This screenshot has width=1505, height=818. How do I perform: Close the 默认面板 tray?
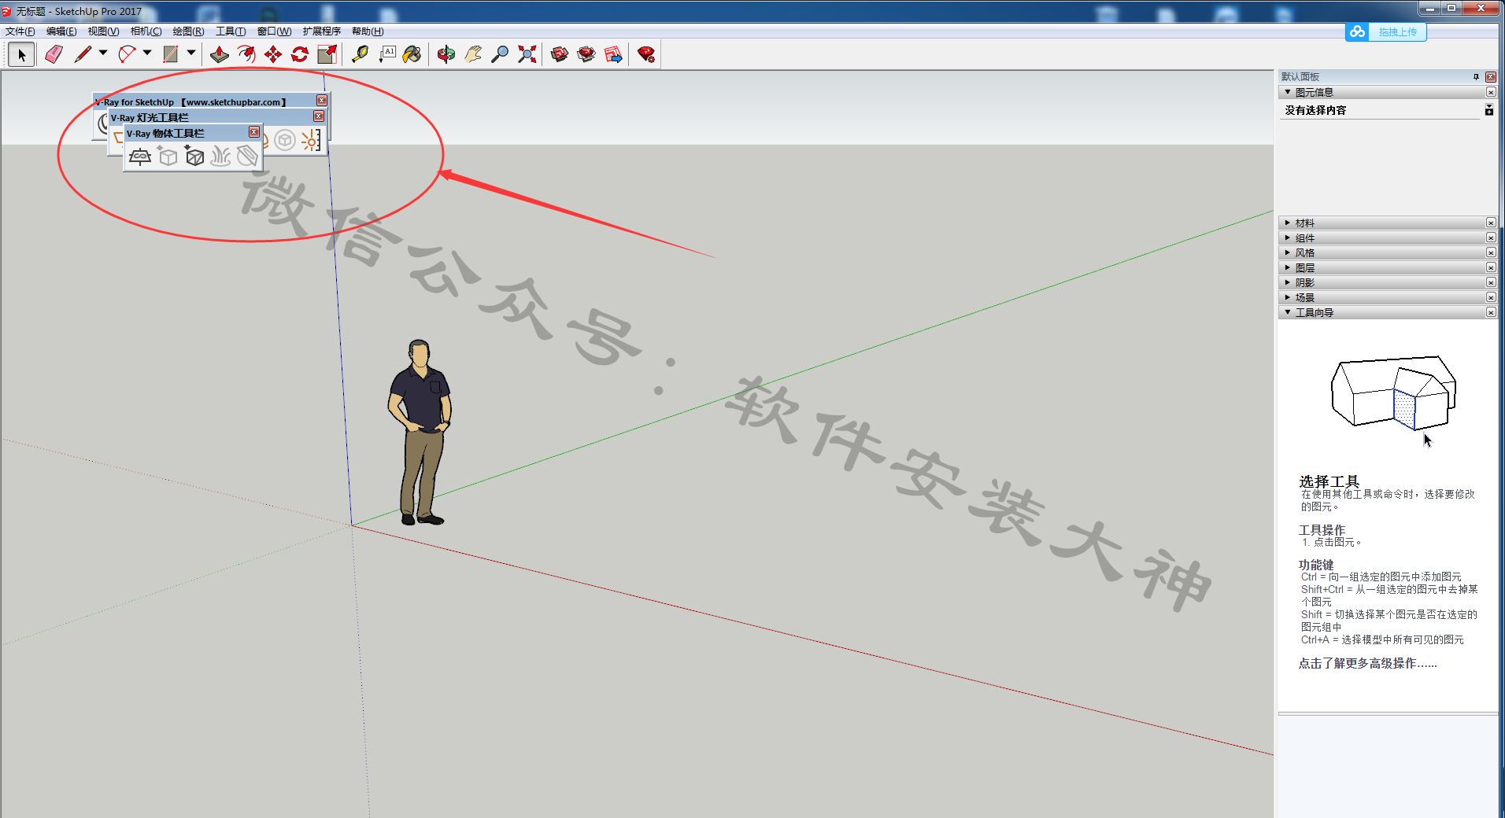1491,77
